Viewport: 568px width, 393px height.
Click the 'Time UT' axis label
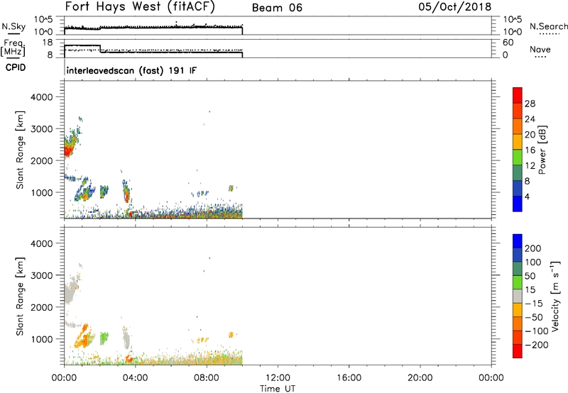[278, 389]
